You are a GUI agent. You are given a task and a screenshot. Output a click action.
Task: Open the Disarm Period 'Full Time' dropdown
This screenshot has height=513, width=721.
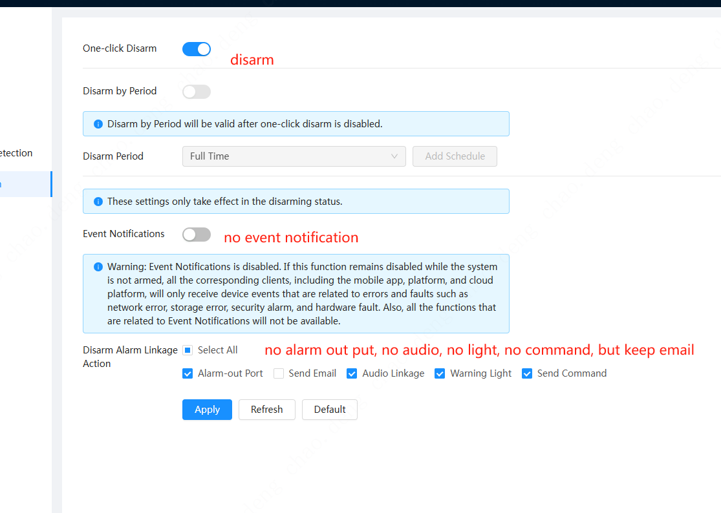294,156
